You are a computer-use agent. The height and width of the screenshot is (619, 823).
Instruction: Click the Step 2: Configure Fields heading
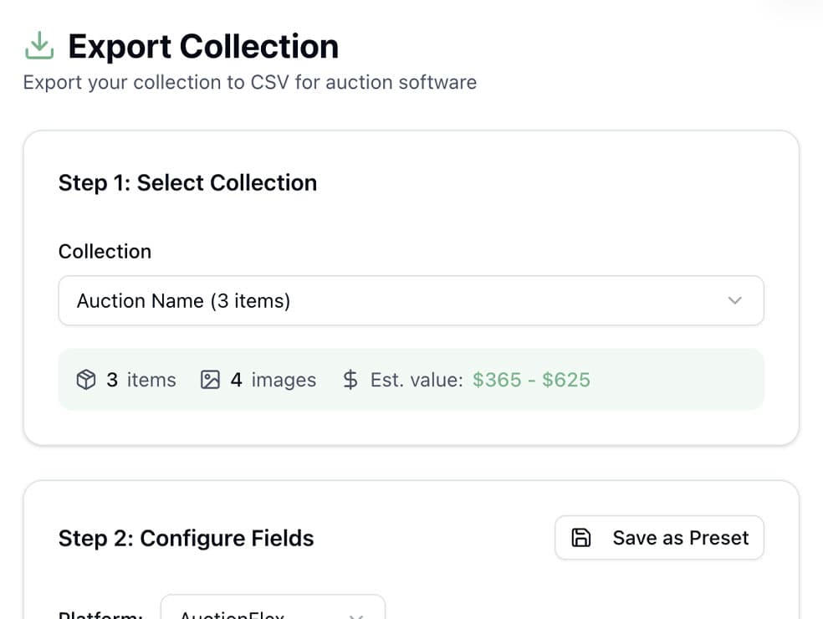point(186,539)
